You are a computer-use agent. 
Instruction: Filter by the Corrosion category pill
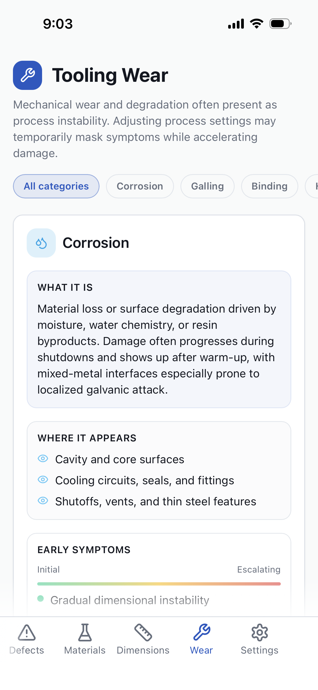pyautogui.click(x=140, y=186)
